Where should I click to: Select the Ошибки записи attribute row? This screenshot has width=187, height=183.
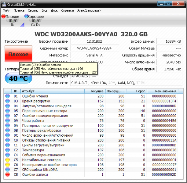point(92,174)
